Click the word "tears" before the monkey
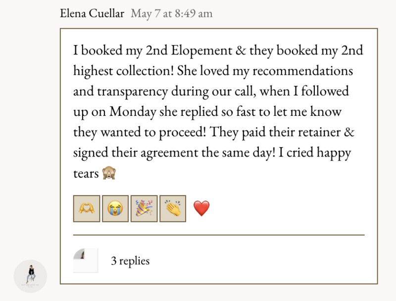396x301 pixels. click(x=86, y=173)
